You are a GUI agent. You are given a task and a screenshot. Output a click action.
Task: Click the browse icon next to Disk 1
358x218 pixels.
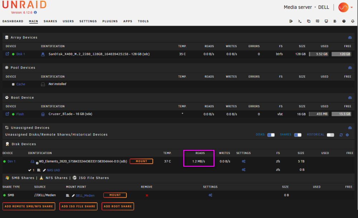pos(7,54)
